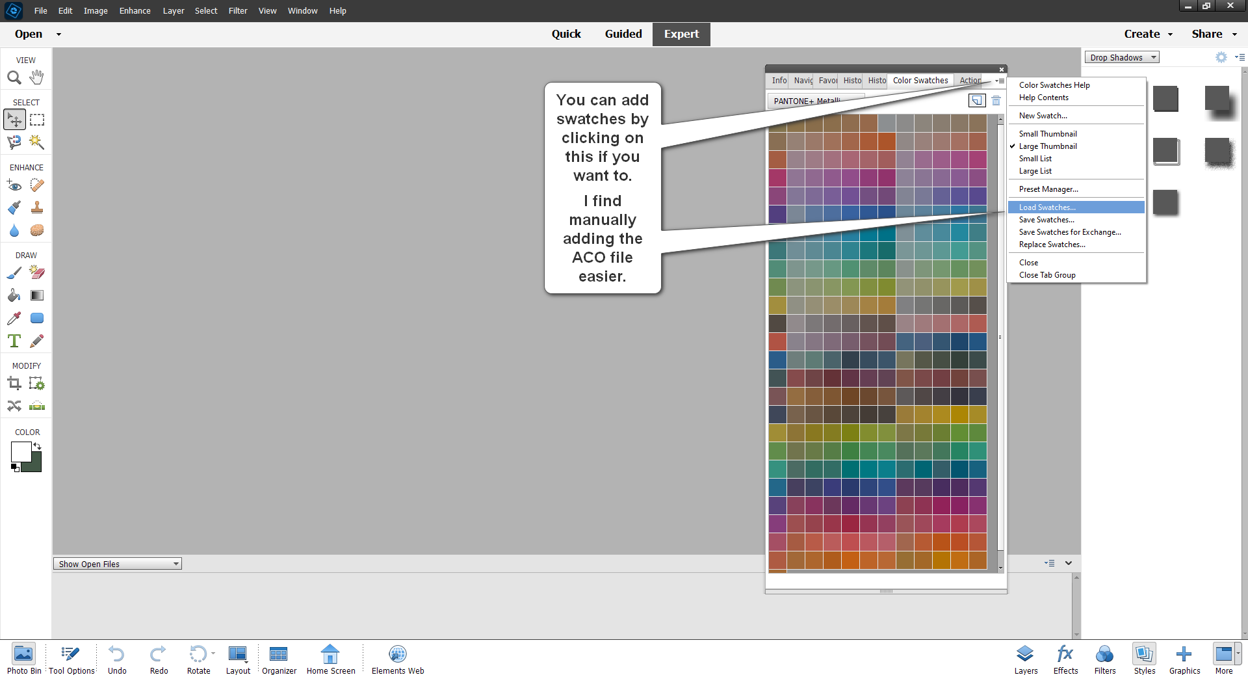
Task: Select the Zoom tool
Action: [x=14, y=77]
